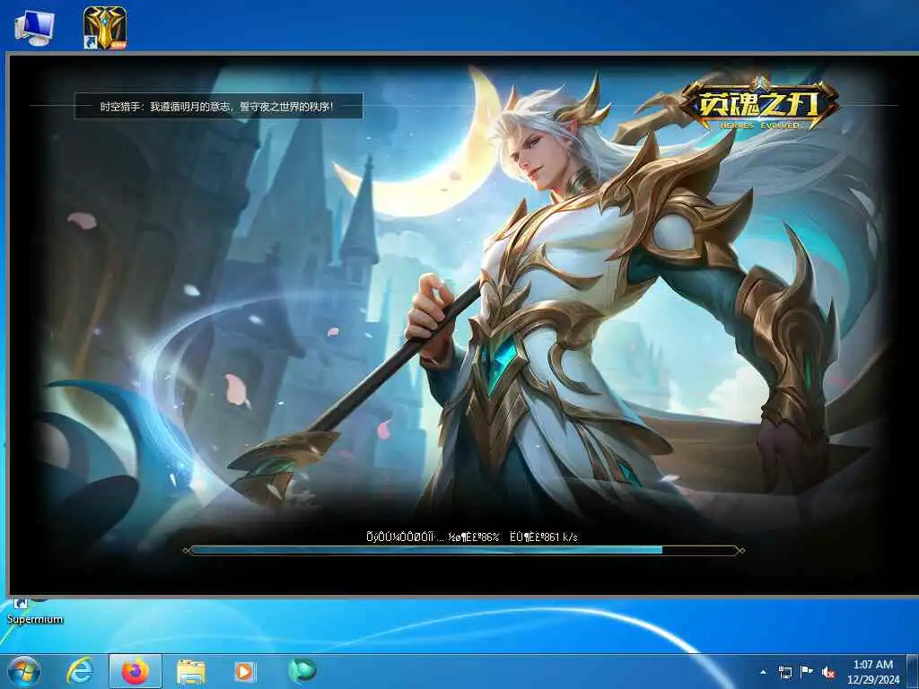The height and width of the screenshot is (689, 919).
Task: Open the clock showing 1:07 AM
Action: [872, 671]
